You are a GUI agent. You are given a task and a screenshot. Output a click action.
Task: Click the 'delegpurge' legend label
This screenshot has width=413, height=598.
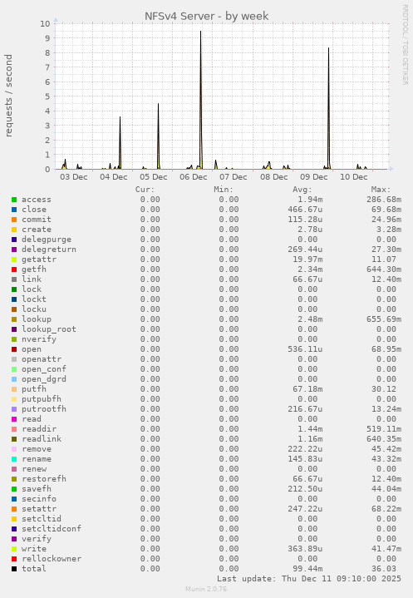[x=47, y=240]
